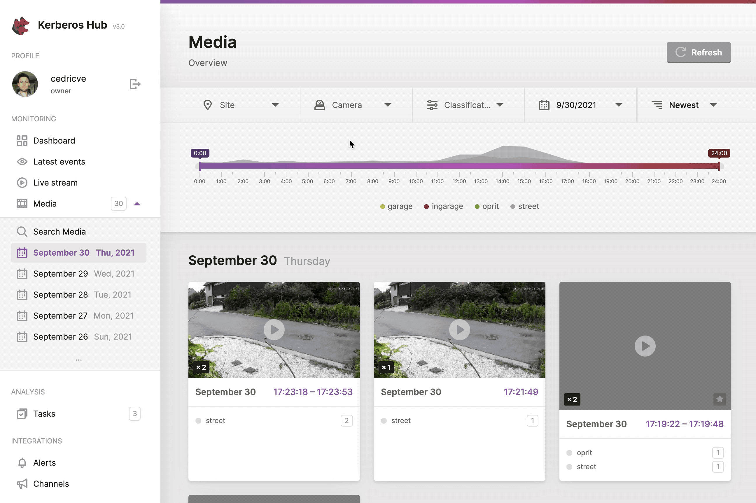Switch to September 26 date entry
Screen dimensions: 756x503
point(61,336)
